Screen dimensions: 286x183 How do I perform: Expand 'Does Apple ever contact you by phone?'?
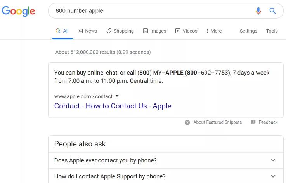[x=166, y=160]
